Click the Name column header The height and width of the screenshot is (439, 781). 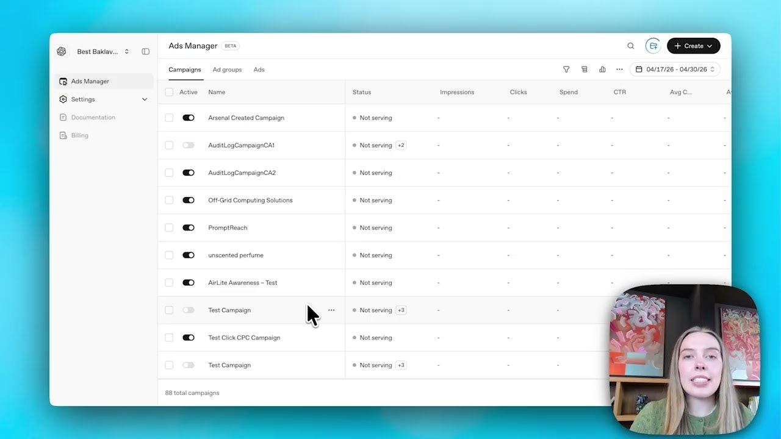(217, 92)
